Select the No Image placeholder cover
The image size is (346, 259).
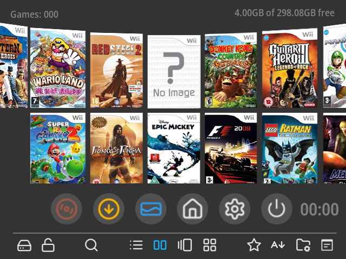(174, 72)
